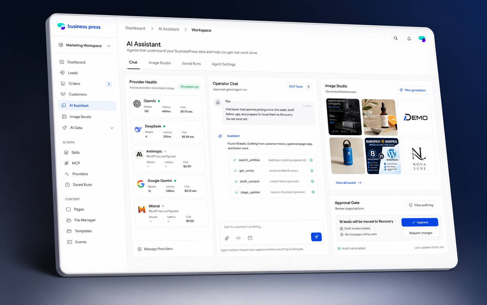This screenshot has width=487, height=305.
Task: Click the MCP sidebar icon
Action: (x=66, y=163)
